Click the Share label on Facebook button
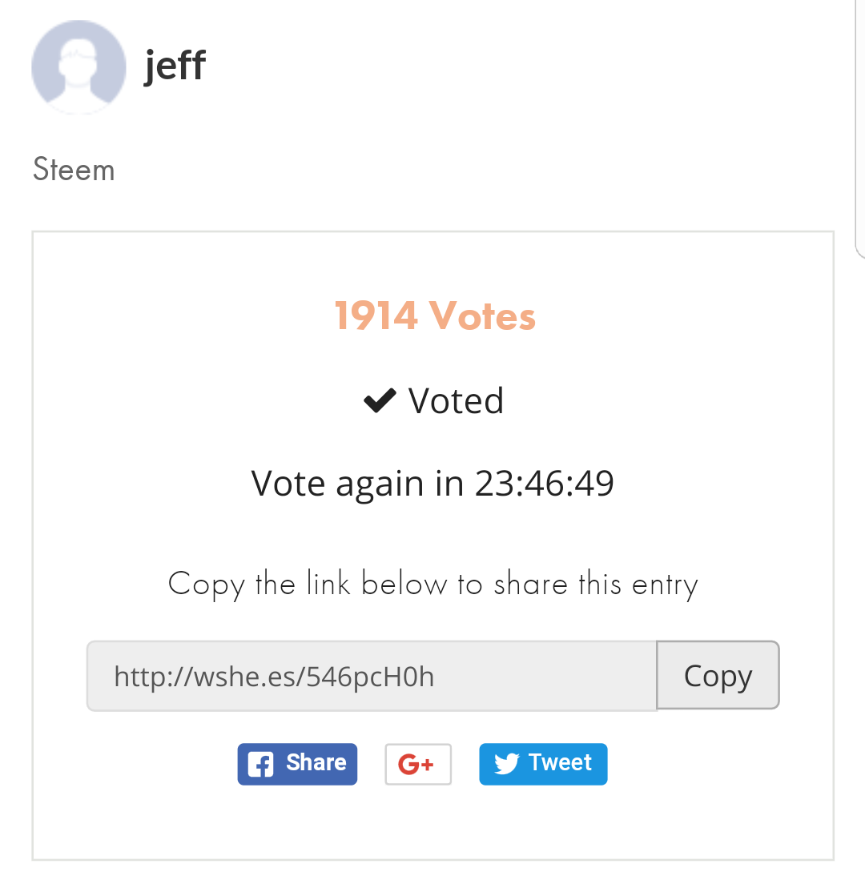Image resolution: width=865 pixels, height=892 pixels. 316,762
